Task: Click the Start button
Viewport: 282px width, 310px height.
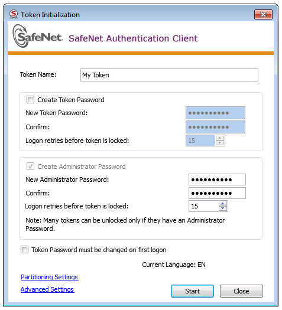Action: click(x=192, y=291)
